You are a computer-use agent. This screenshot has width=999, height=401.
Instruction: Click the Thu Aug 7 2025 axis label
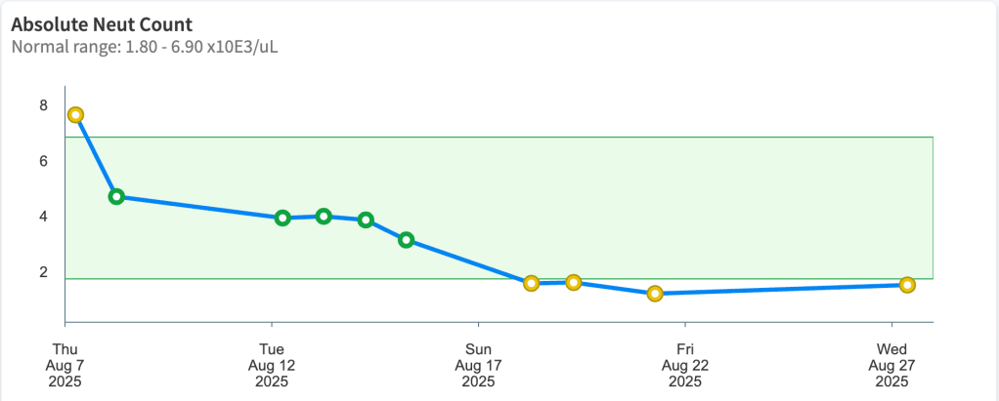tap(65, 365)
